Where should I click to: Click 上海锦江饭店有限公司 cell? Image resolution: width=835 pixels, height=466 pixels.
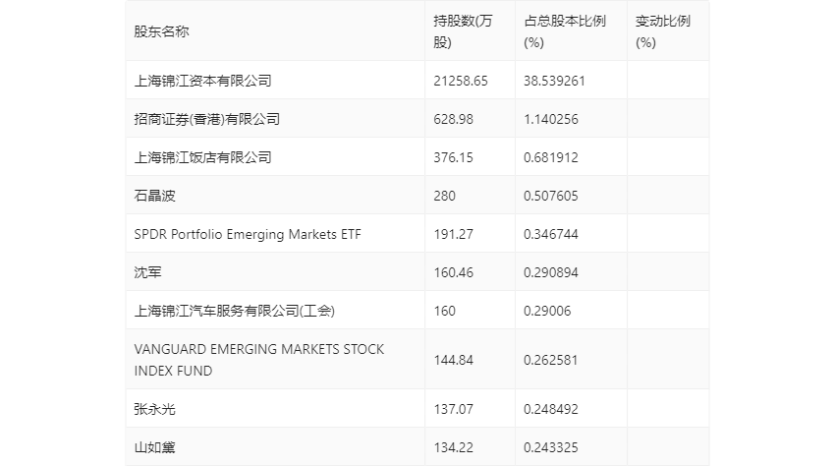tap(202, 157)
